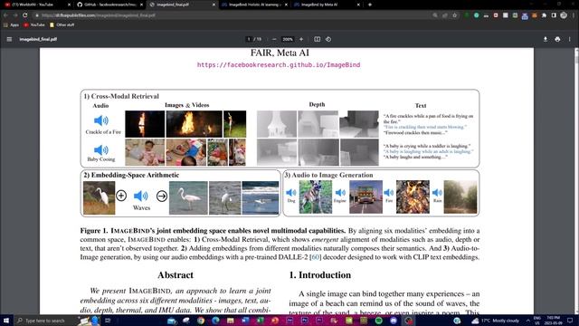Switch to the GitHub facebookresearch tab
Image resolution: width=579 pixels, height=326 pixels.
110,5
